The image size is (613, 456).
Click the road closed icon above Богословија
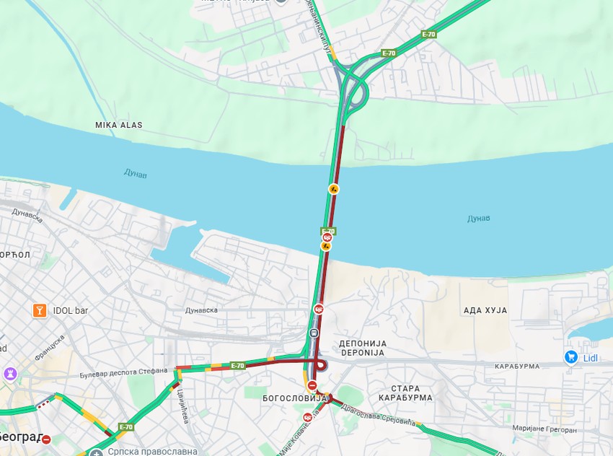(312, 385)
